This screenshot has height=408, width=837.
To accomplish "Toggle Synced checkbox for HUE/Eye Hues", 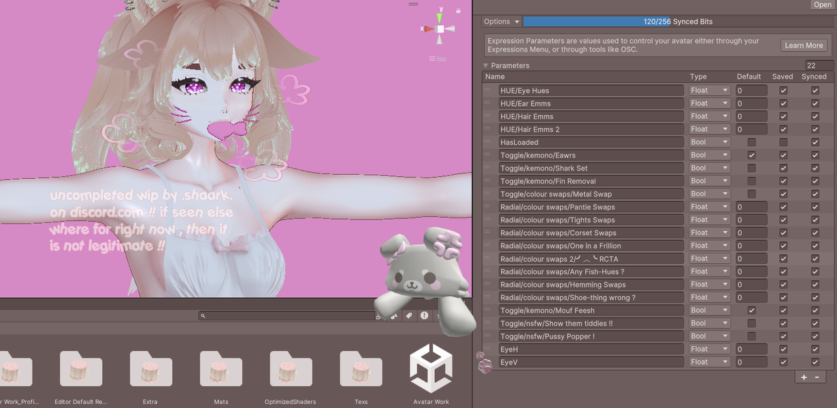I will [x=815, y=90].
